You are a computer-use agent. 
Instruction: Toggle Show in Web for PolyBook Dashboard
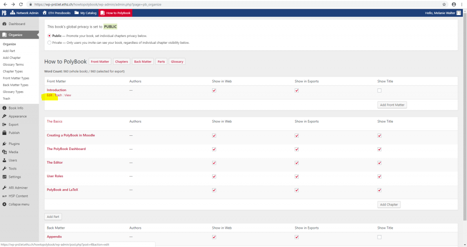214,149
